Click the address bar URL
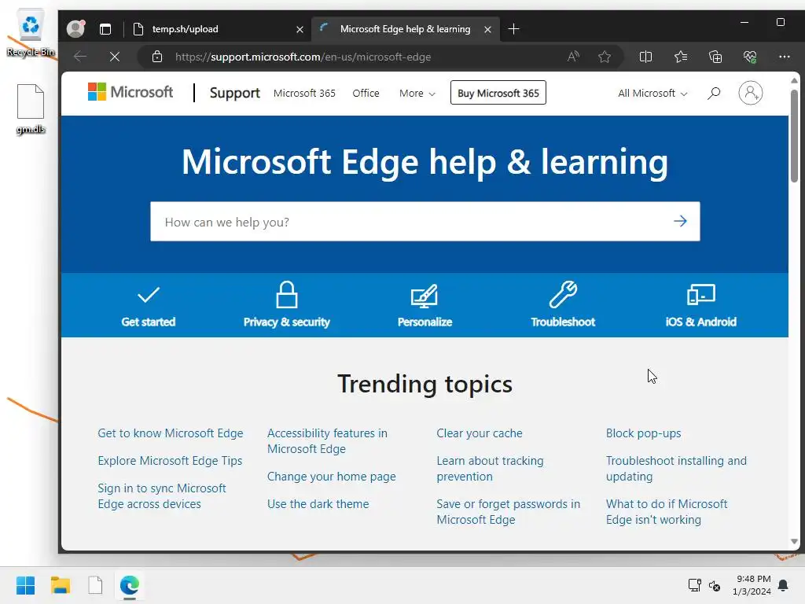 click(x=303, y=57)
